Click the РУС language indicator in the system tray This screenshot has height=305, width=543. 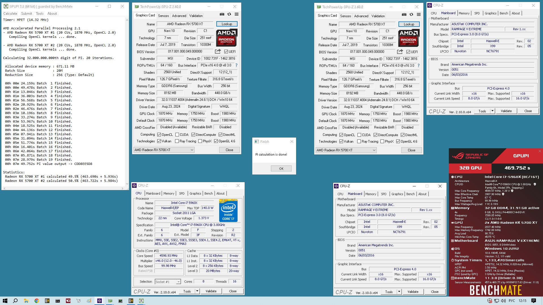pos(512,301)
